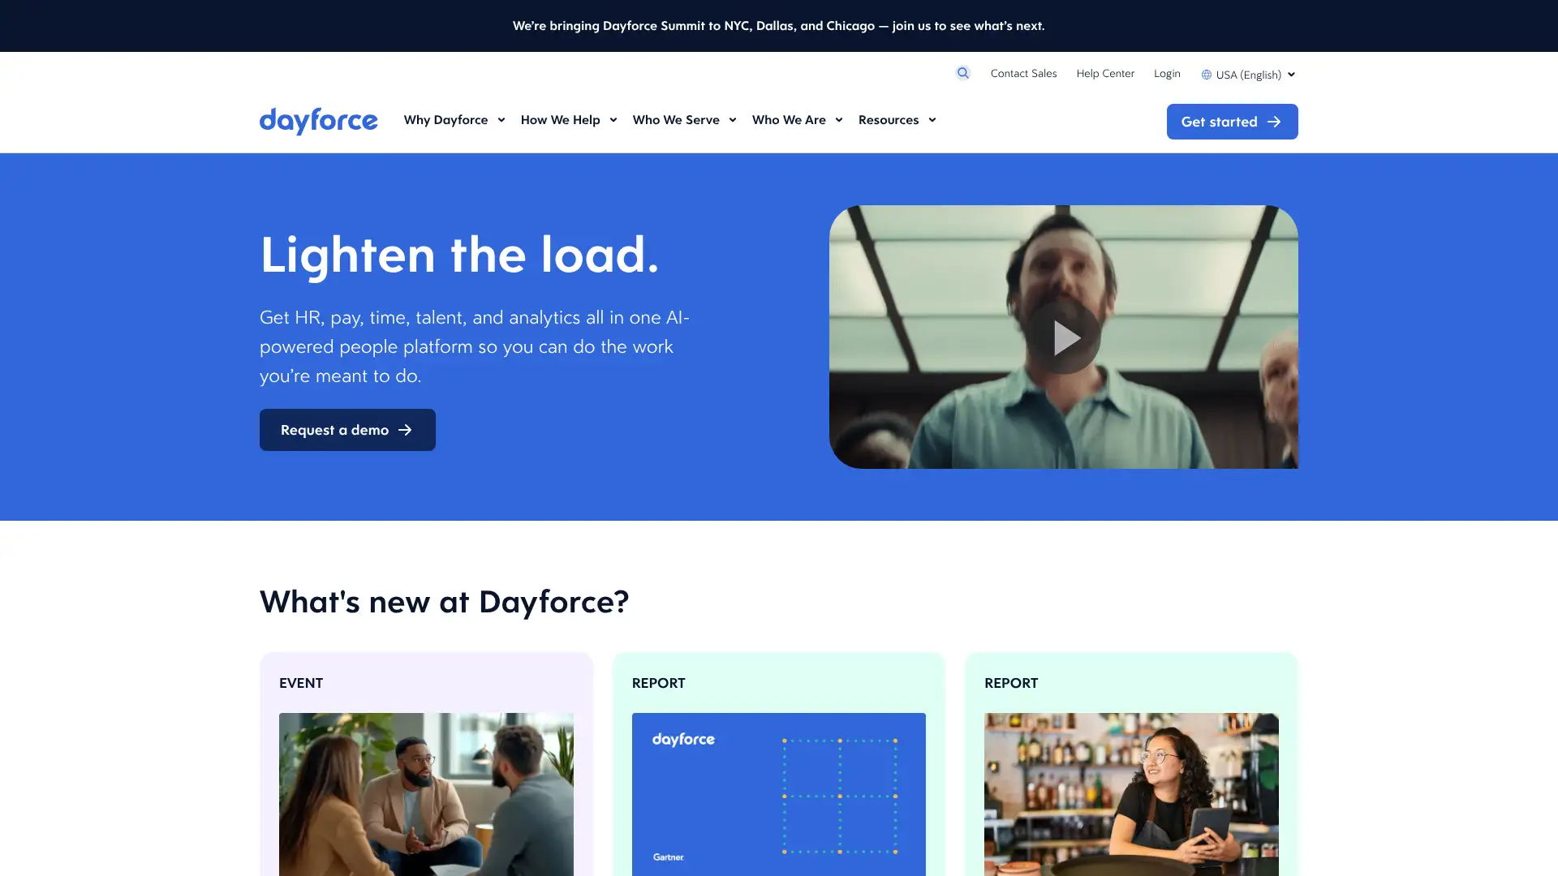This screenshot has height=876, width=1558.
Task: Click the Dayforce logo in header
Action: point(318,121)
